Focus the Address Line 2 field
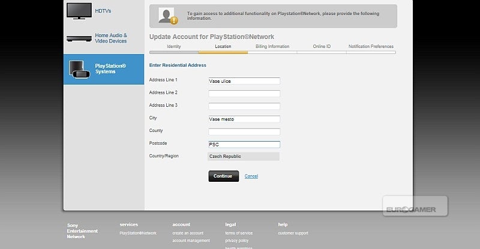The width and height of the screenshot is (480, 249). coord(244,94)
